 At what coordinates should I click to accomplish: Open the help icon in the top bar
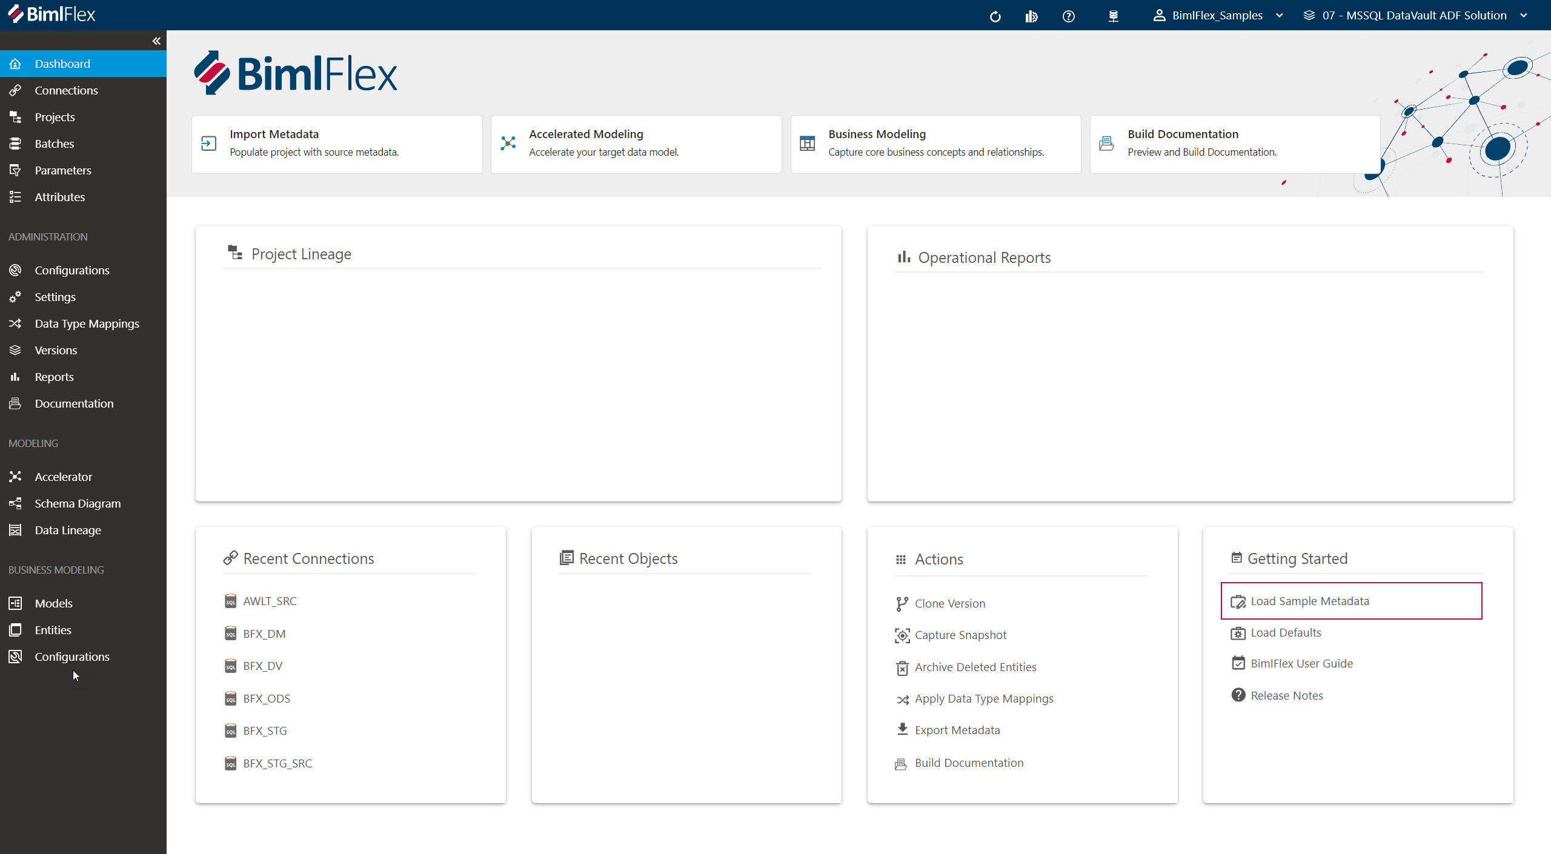[x=1068, y=16]
